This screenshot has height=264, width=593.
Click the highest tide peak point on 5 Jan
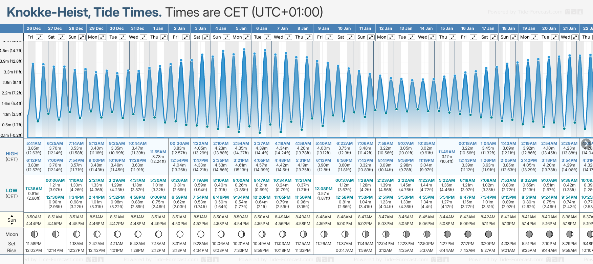coord(244,49)
